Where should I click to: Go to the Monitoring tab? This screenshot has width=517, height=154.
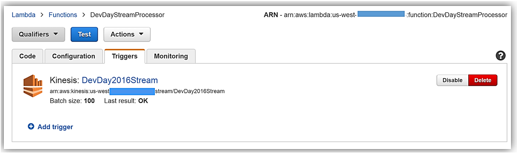171,56
